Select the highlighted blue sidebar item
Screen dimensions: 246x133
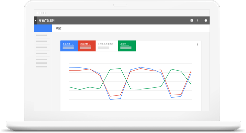[x=43, y=28]
